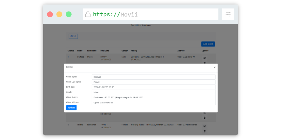The width and height of the screenshot is (281, 140).
Task: Click the edit icon for client6 row
Action: click(x=205, y=126)
